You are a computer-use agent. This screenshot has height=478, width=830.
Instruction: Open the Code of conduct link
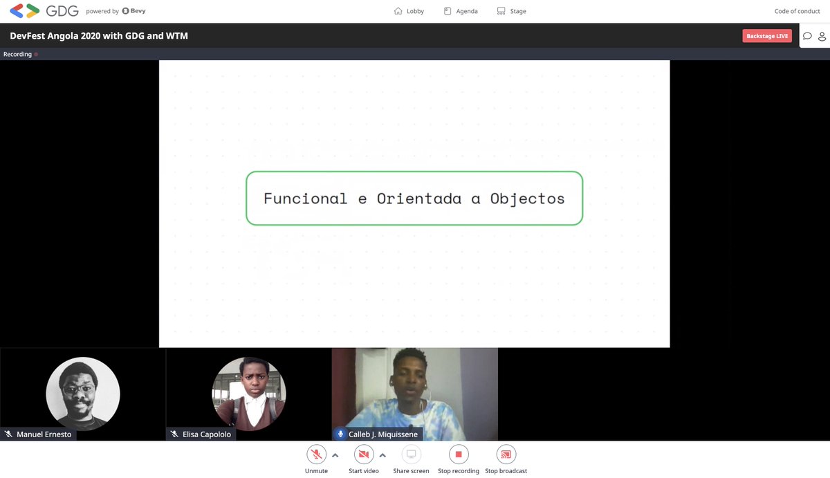[797, 11]
